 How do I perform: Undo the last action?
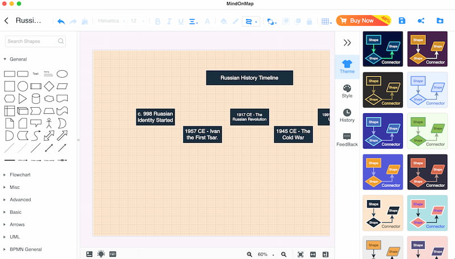[x=61, y=21]
